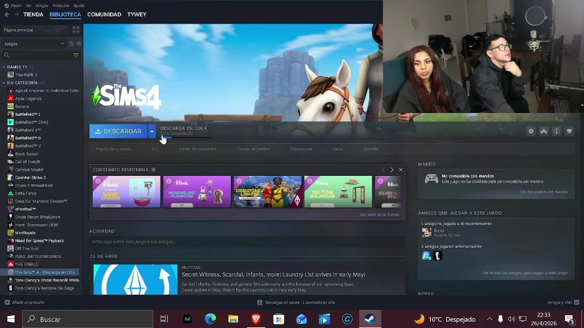
Task: Open the Amigos menu
Action: coord(42,5)
